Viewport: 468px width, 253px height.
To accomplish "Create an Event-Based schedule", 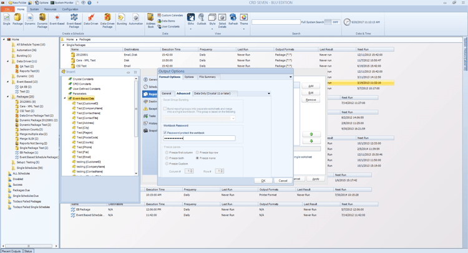I will coord(57,19).
